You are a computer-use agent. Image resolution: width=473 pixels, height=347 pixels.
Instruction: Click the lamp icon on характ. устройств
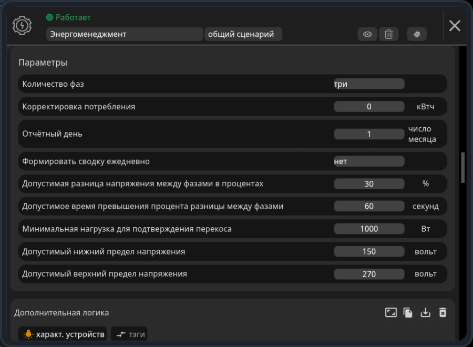pos(28,334)
